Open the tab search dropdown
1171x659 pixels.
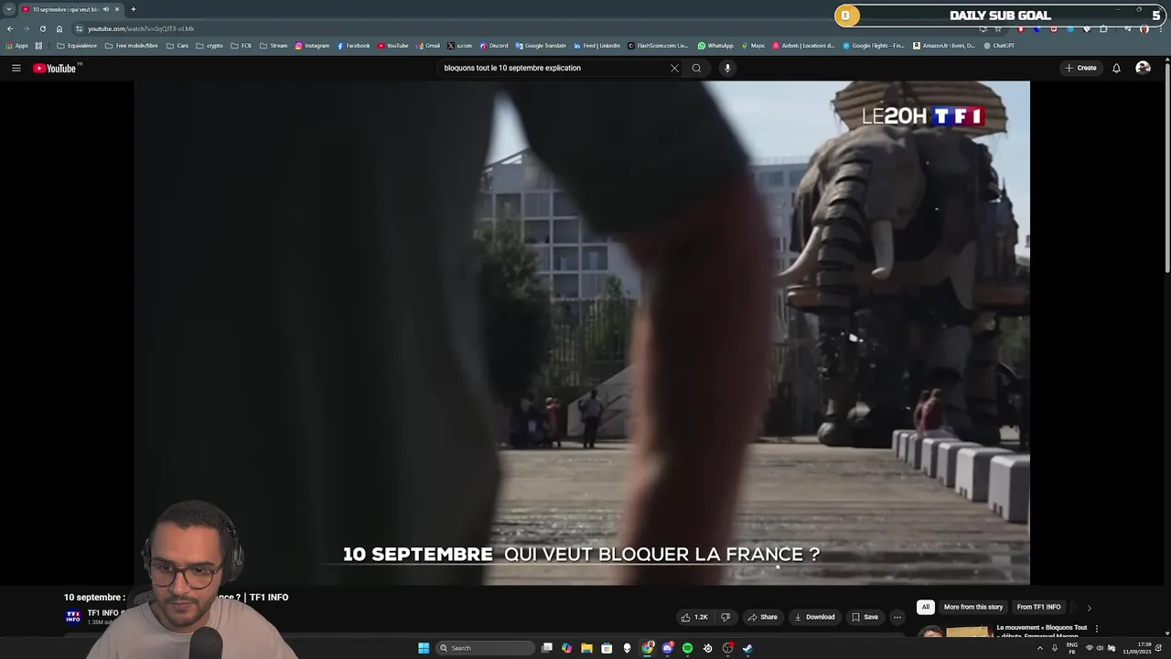coord(9,9)
